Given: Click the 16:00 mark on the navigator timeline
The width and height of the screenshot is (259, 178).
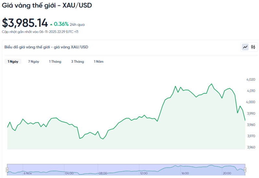Looking at the screenshot, I should [185, 173].
